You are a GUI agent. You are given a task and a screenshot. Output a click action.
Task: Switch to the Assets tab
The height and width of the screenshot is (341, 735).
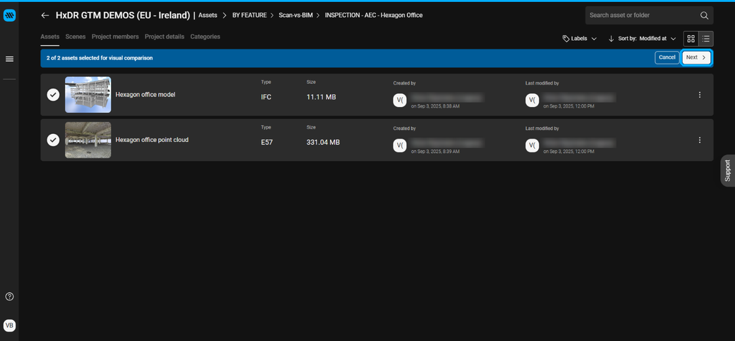(x=50, y=37)
